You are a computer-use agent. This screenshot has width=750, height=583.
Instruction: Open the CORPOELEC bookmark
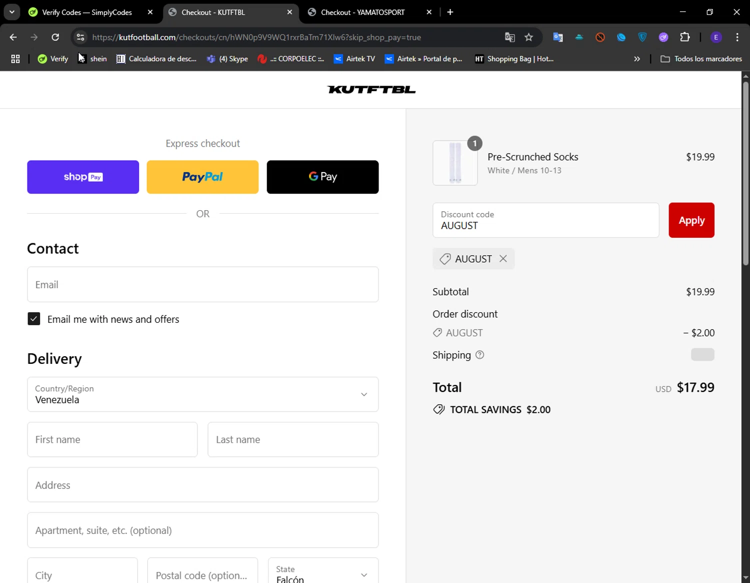pos(290,59)
